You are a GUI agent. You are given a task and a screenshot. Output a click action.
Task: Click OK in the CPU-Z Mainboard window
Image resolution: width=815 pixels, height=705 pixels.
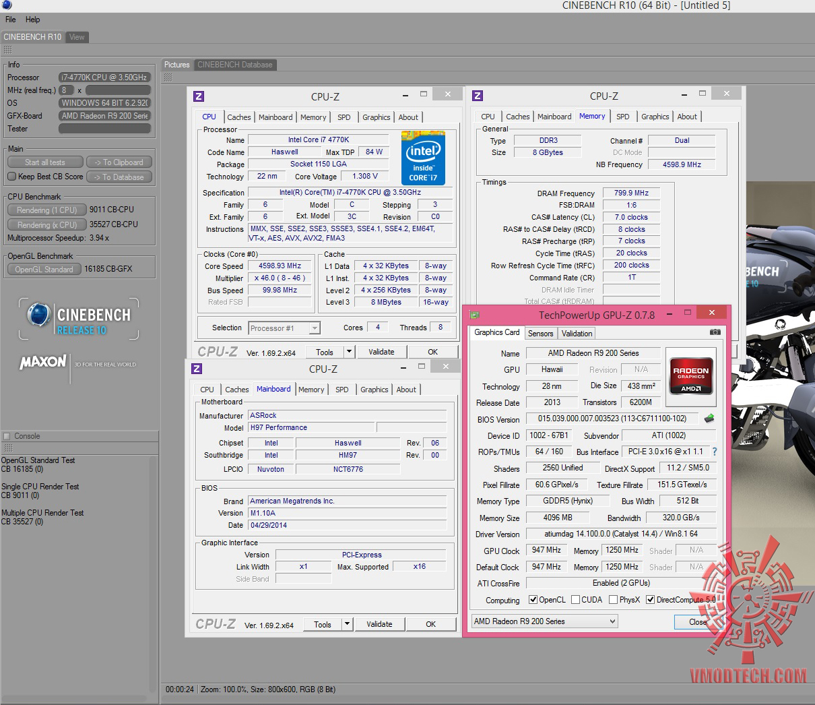(431, 625)
